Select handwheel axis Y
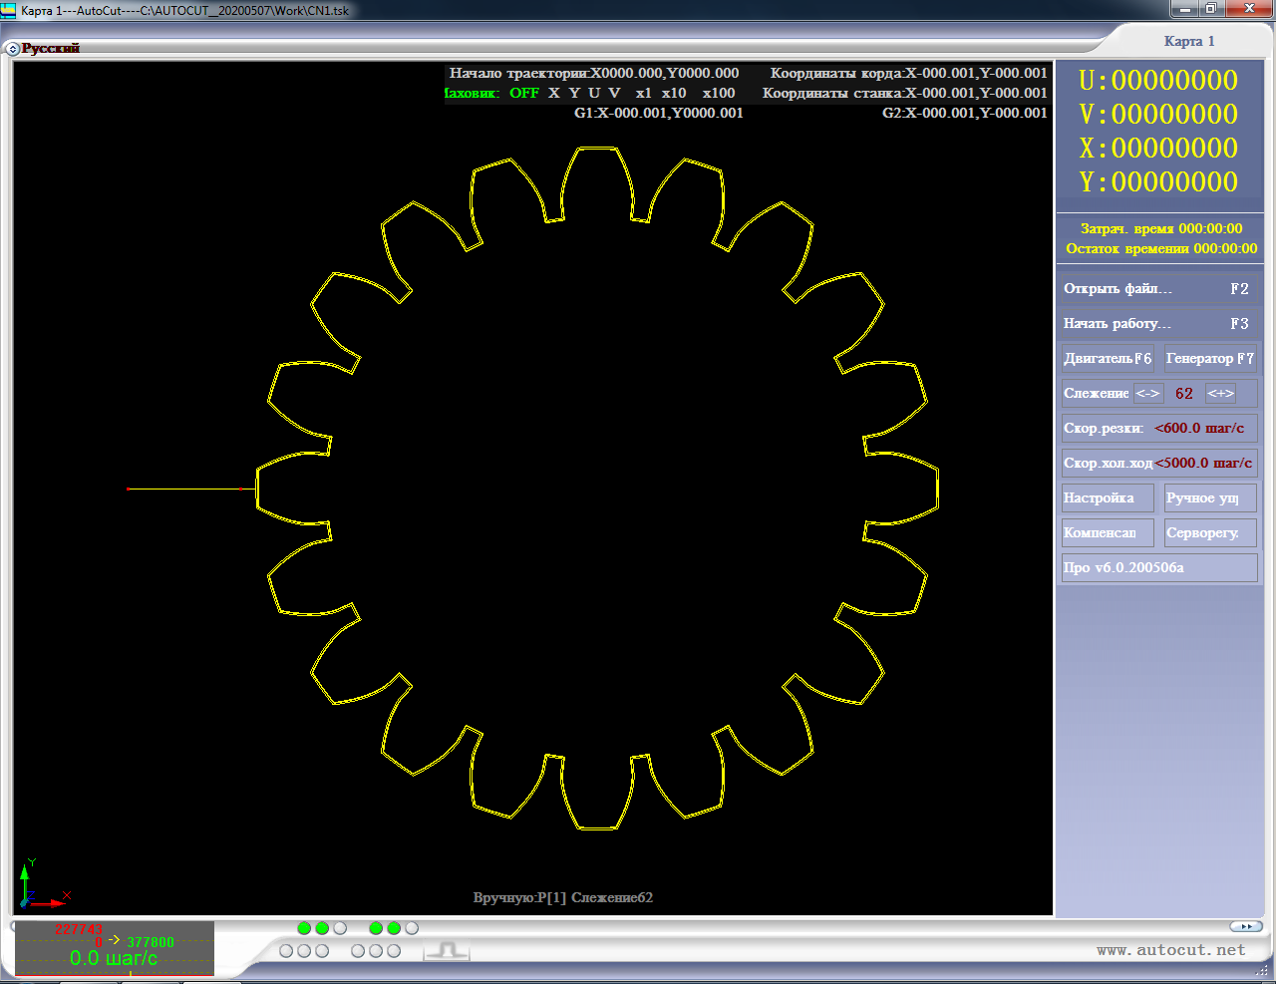 (x=574, y=93)
